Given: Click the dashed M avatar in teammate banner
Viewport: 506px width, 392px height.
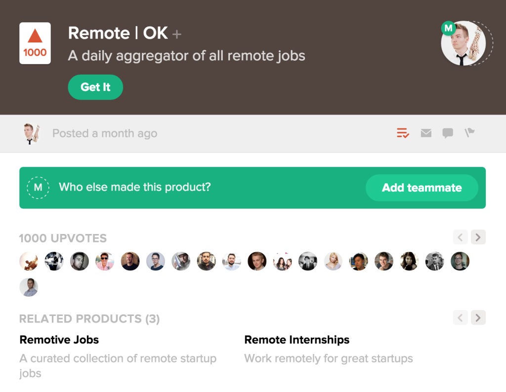Looking at the screenshot, I should coord(38,188).
